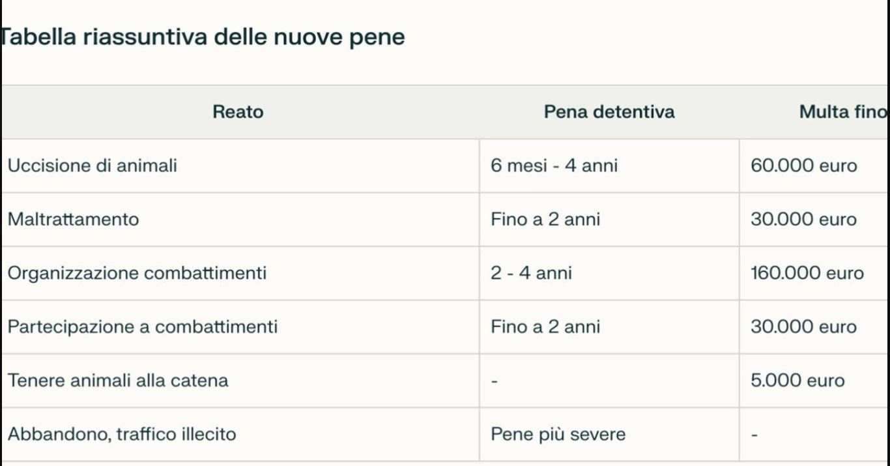Click the 'Tabella riassuntiva delle nuove pene' heading
This screenshot has width=890, height=466.
pos(203,37)
